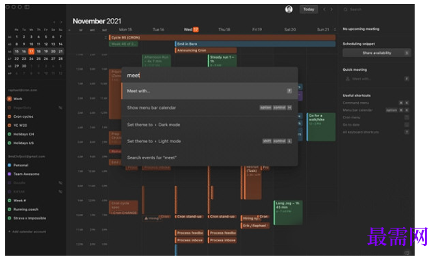Click the Quick meeting Meet with... field
The width and height of the screenshot is (440, 257).
[376, 79]
